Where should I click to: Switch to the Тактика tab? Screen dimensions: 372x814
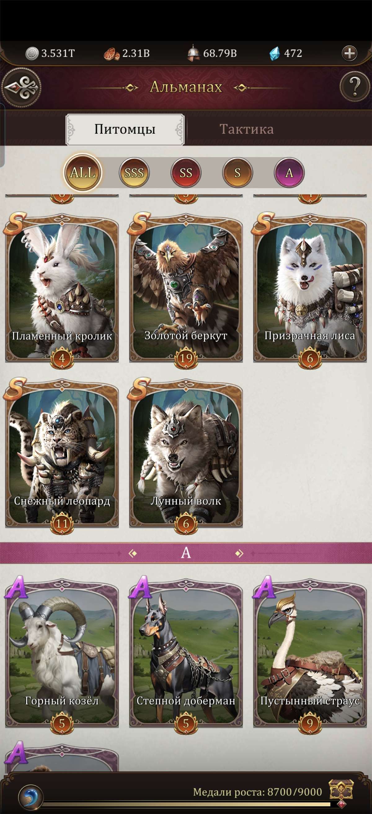[x=246, y=129]
